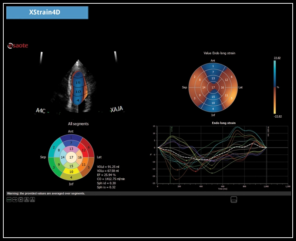296x241 pixels.
Task: Click the disc media icon
Action: pyautogui.click(x=21, y=199)
